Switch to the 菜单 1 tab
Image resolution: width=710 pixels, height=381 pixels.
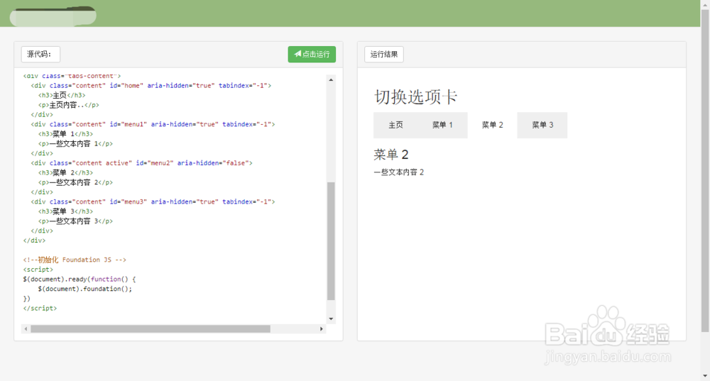click(x=442, y=125)
